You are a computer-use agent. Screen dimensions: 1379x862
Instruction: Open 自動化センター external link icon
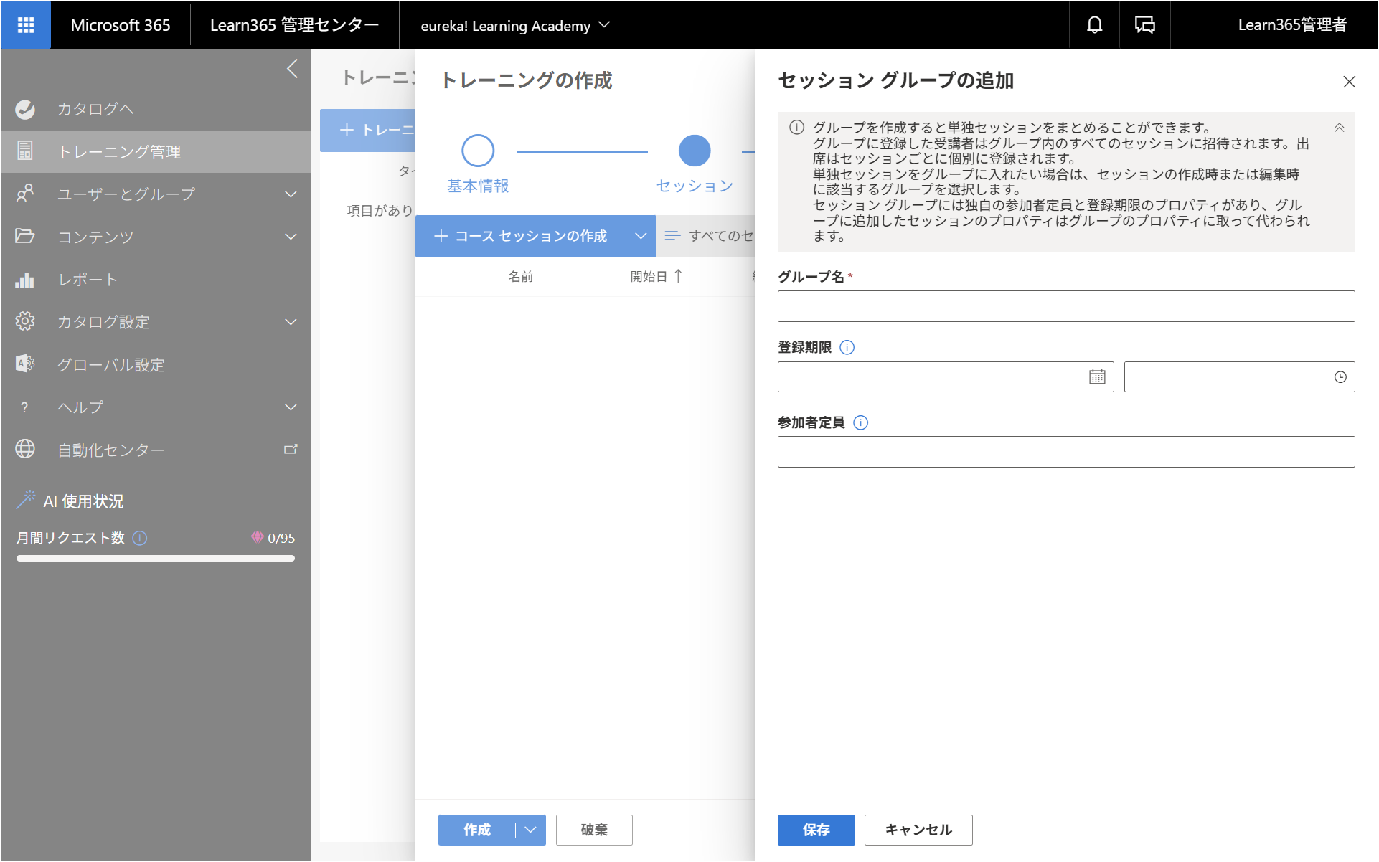point(291,449)
